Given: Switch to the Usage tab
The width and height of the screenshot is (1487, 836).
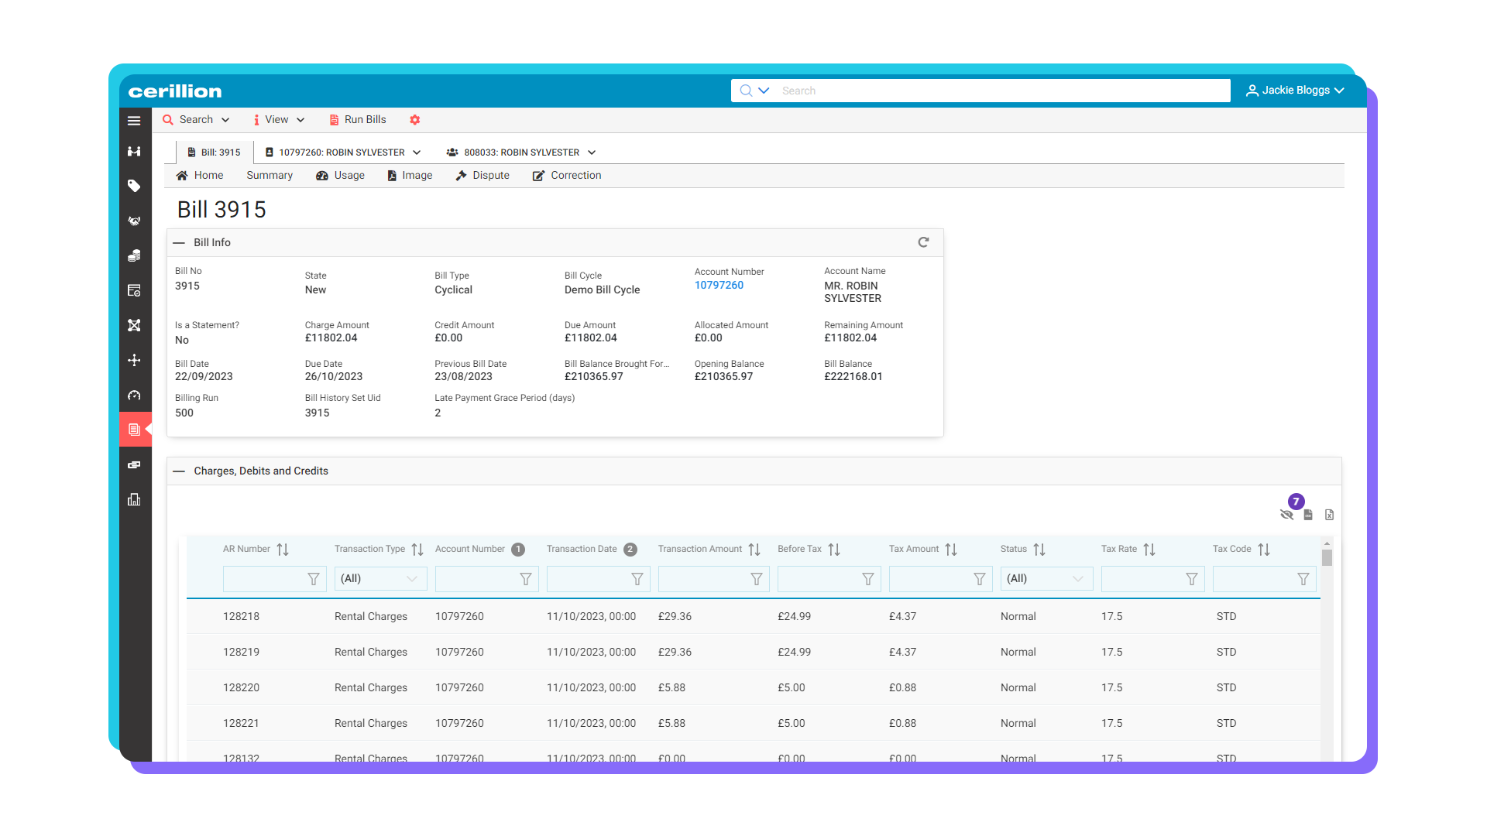Looking at the screenshot, I should (340, 176).
